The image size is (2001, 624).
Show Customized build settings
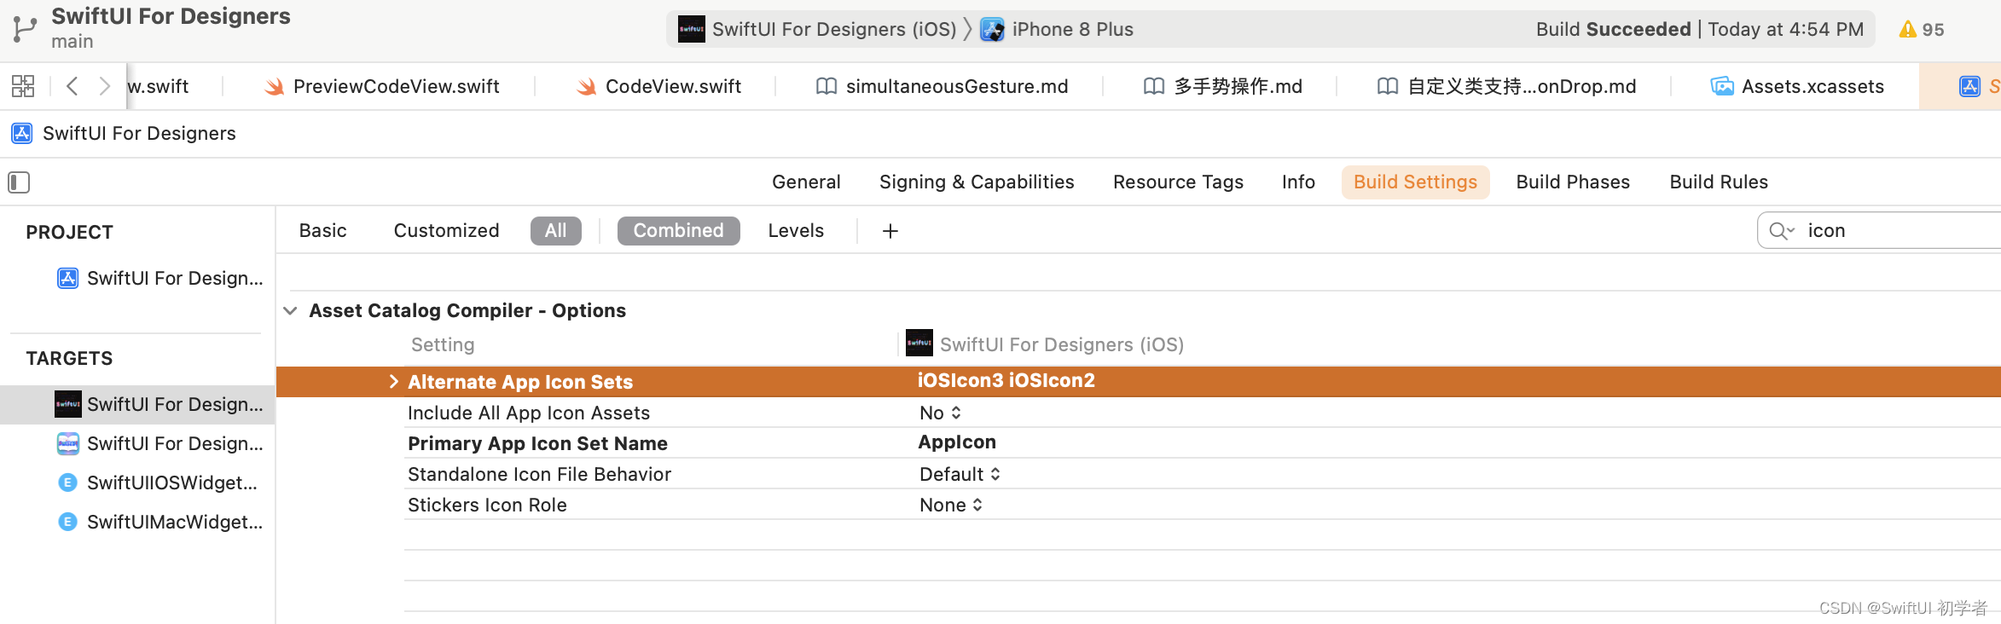coord(446,231)
